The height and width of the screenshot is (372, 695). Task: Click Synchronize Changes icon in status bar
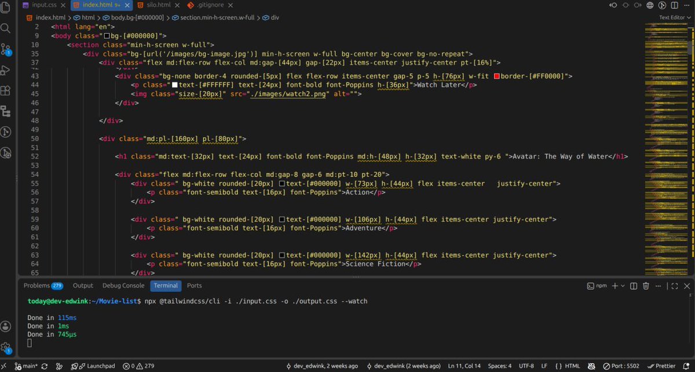click(x=44, y=366)
